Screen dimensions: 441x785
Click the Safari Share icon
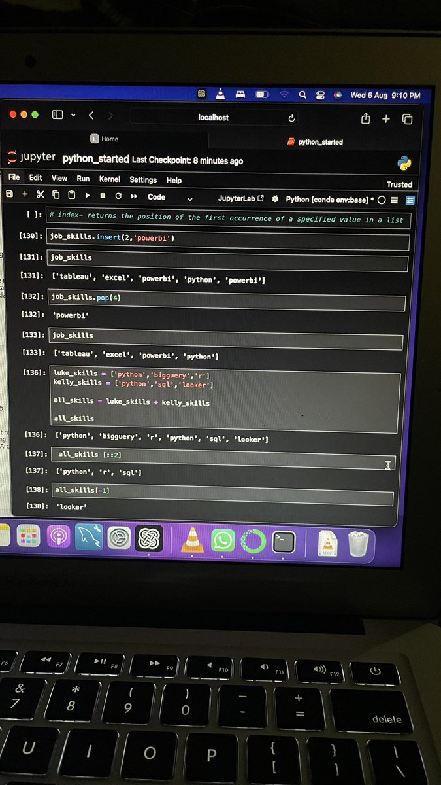[x=365, y=118]
